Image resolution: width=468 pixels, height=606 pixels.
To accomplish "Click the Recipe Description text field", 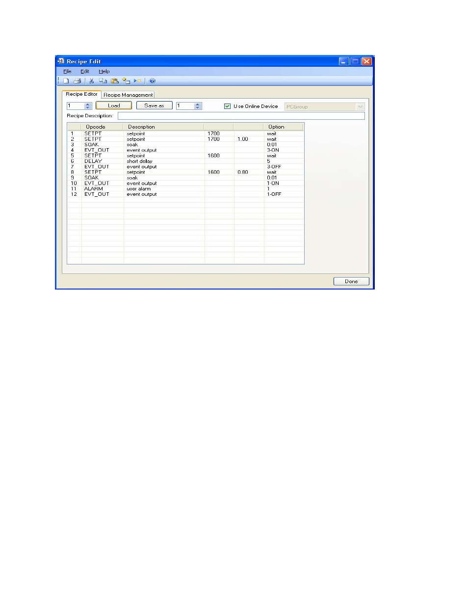I will (x=241, y=116).
